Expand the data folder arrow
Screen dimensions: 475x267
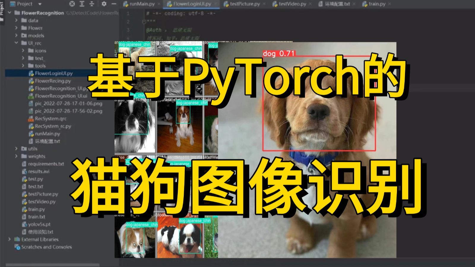16,20
